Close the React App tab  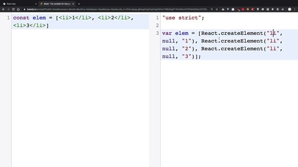pos(36,4)
